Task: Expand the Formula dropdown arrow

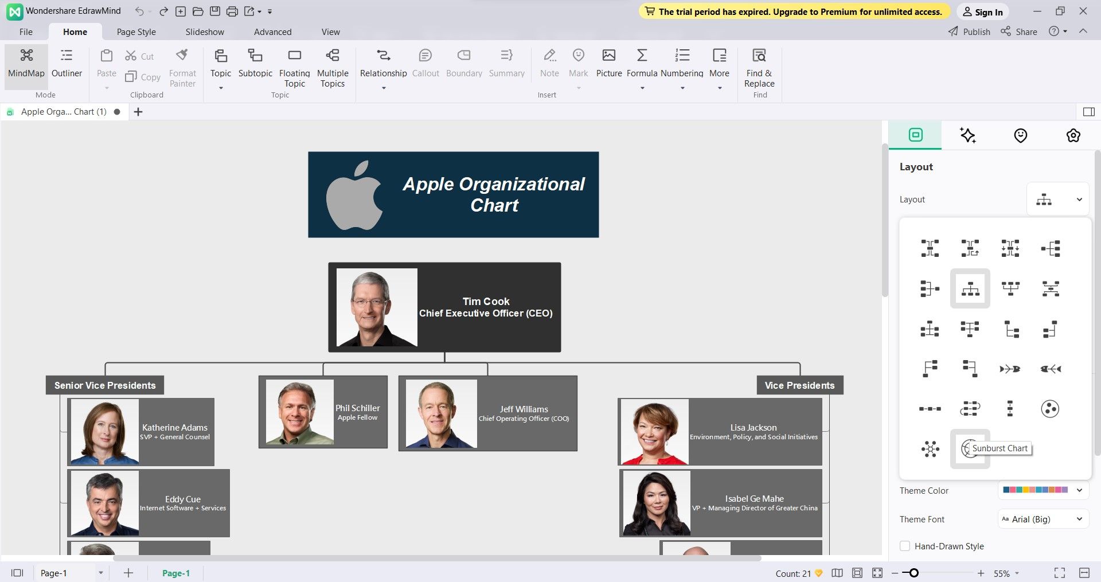Action: click(642, 88)
